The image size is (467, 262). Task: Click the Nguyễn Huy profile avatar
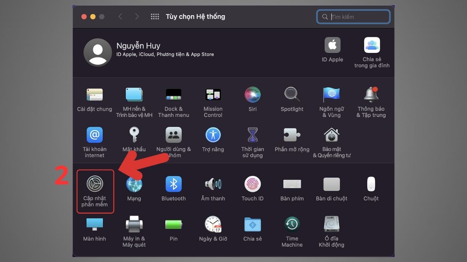pos(98,52)
